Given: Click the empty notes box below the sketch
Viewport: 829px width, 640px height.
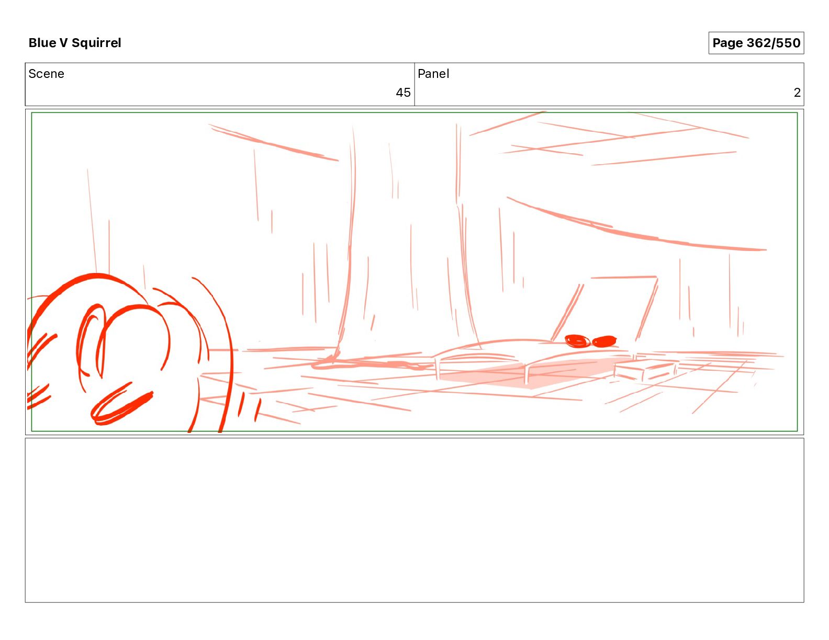Looking at the screenshot, I should (414, 520).
